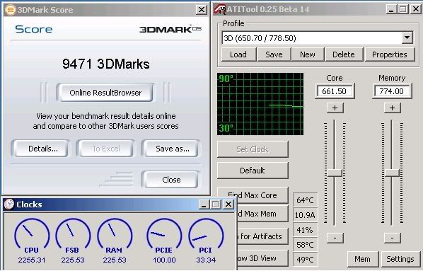
Task: Click the To Excel button
Action: tap(106, 149)
